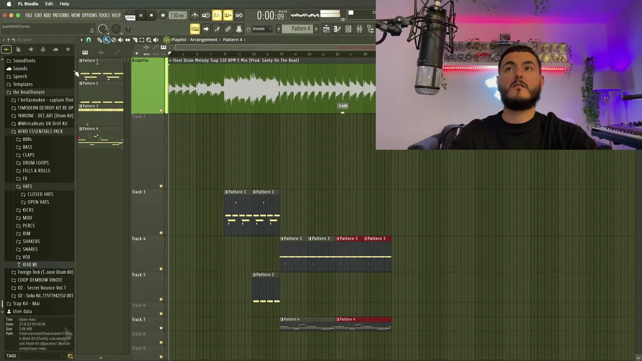Toggle the blend recording overdub button
The width and height of the screenshot is (642, 361).
click(x=228, y=15)
